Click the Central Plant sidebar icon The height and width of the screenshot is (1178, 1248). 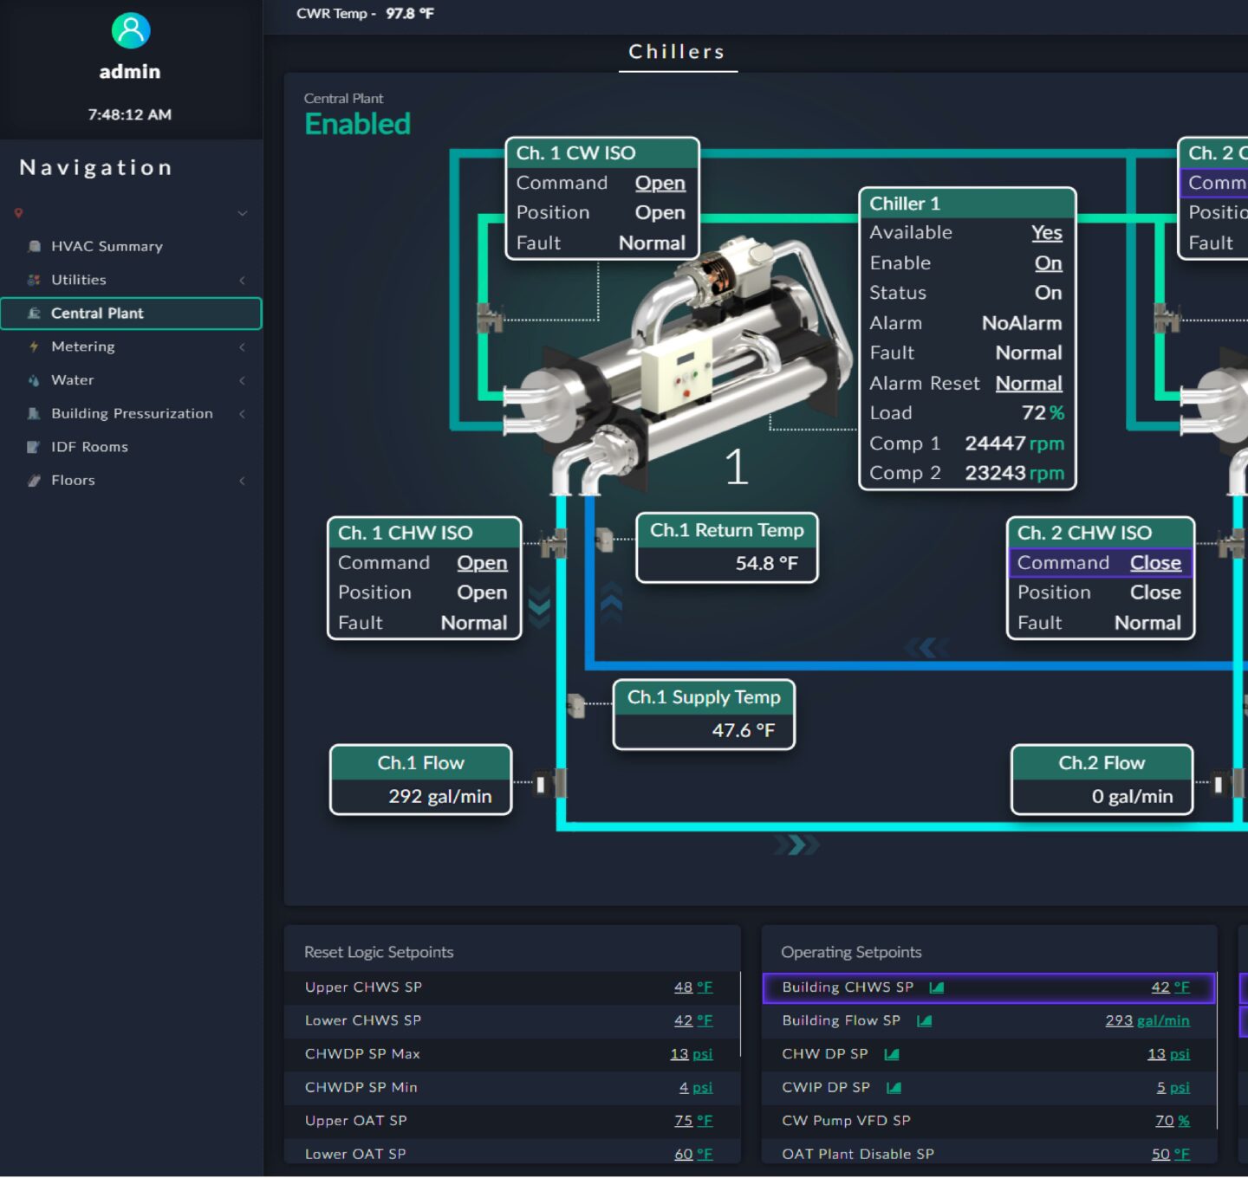pyautogui.click(x=34, y=314)
